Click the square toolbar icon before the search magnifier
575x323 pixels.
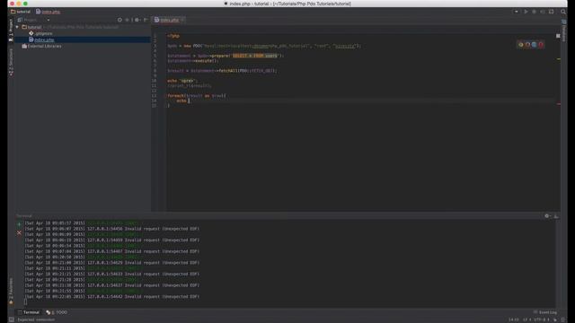(551, 12)
